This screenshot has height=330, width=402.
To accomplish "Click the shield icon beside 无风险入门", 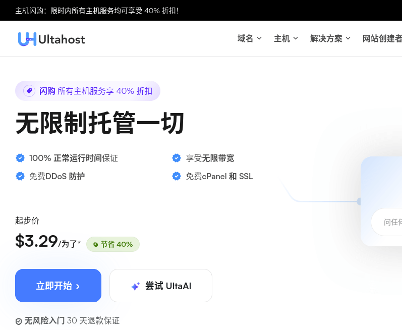I will (19, 321).
